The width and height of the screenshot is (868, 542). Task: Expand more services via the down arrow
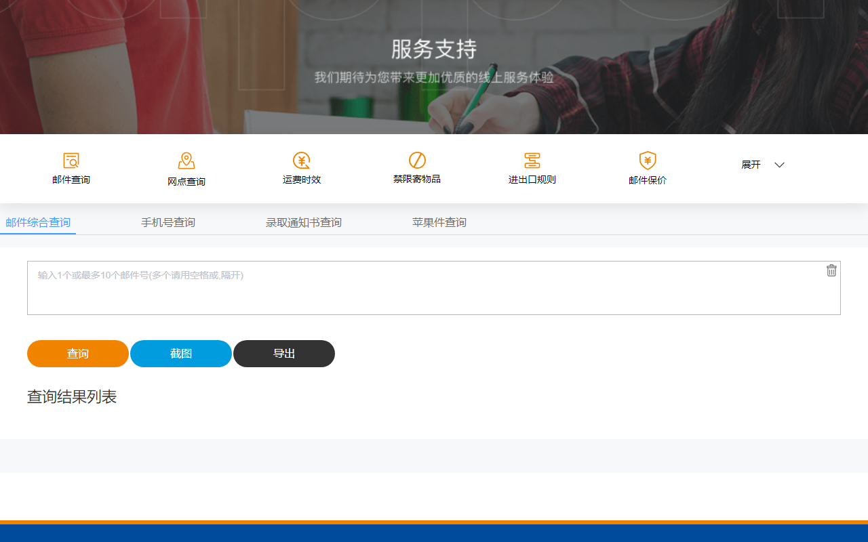pyautogui.click(x=779, y=165)
